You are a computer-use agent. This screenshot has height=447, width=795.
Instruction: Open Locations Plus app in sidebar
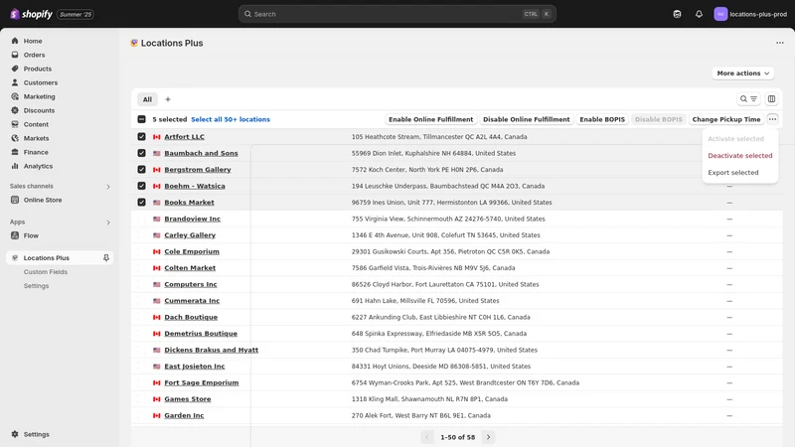click(x=46, y=258)
